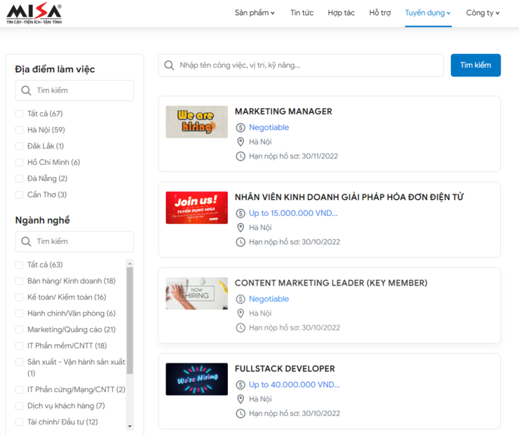
Task: Click We are hiring thumbnail image
Action: tap(196, 122)
